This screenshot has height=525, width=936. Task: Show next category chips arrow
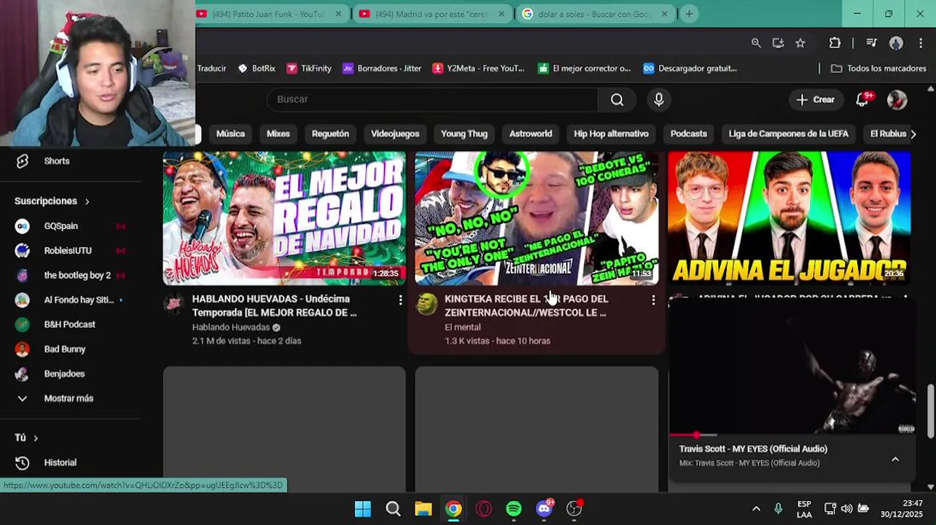coord(913,133)
